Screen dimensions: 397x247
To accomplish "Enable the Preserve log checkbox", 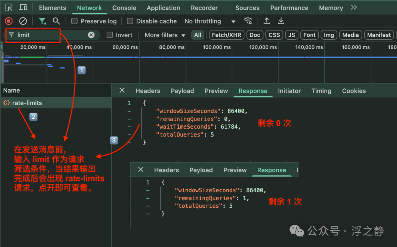I will [74, 21].
